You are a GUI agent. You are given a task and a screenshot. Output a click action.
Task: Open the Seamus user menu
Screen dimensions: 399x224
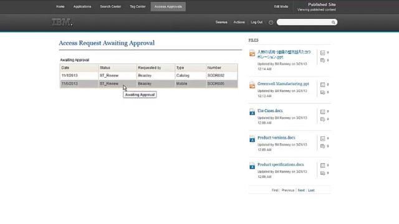(221, 22)
